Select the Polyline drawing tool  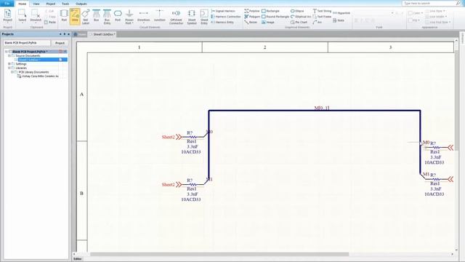tap(252, 11)
